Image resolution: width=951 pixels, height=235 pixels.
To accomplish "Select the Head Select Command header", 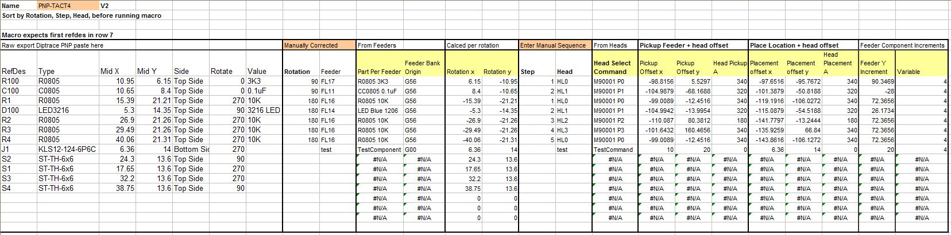I will [x=612, y=68].
